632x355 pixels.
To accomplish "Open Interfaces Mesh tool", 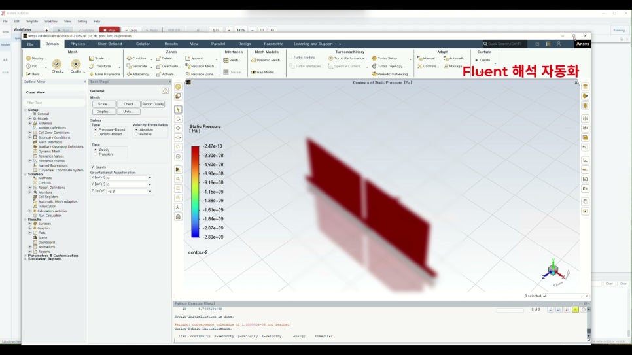I will [x=232, y=60].
